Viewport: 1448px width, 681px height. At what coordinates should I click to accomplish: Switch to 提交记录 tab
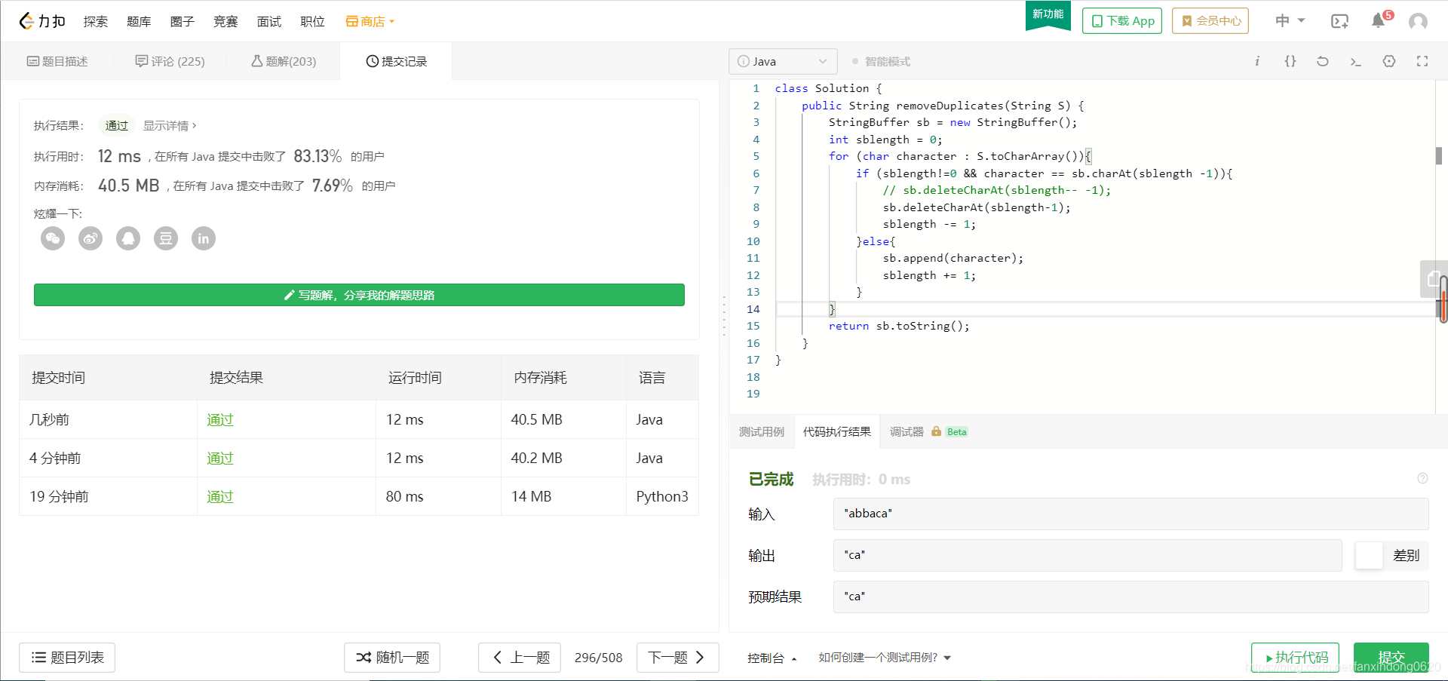(x=397, y=61)
